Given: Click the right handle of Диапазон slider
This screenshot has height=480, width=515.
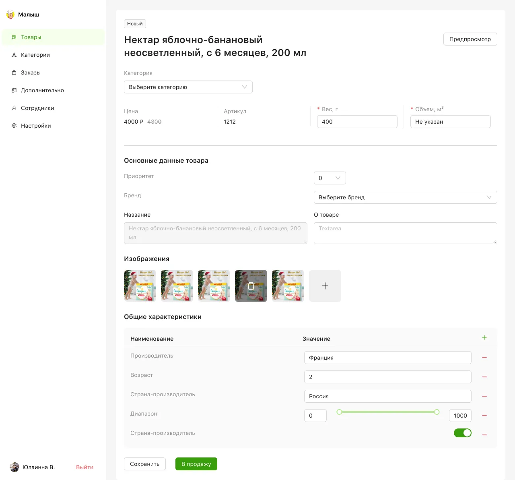Looking at the screenshot, I should point(437,412).
